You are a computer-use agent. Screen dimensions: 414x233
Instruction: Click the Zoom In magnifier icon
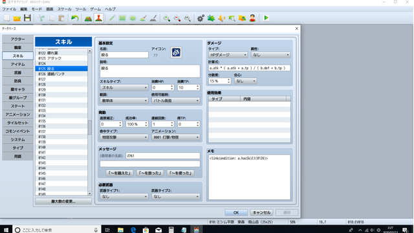[x=167, y=18]
